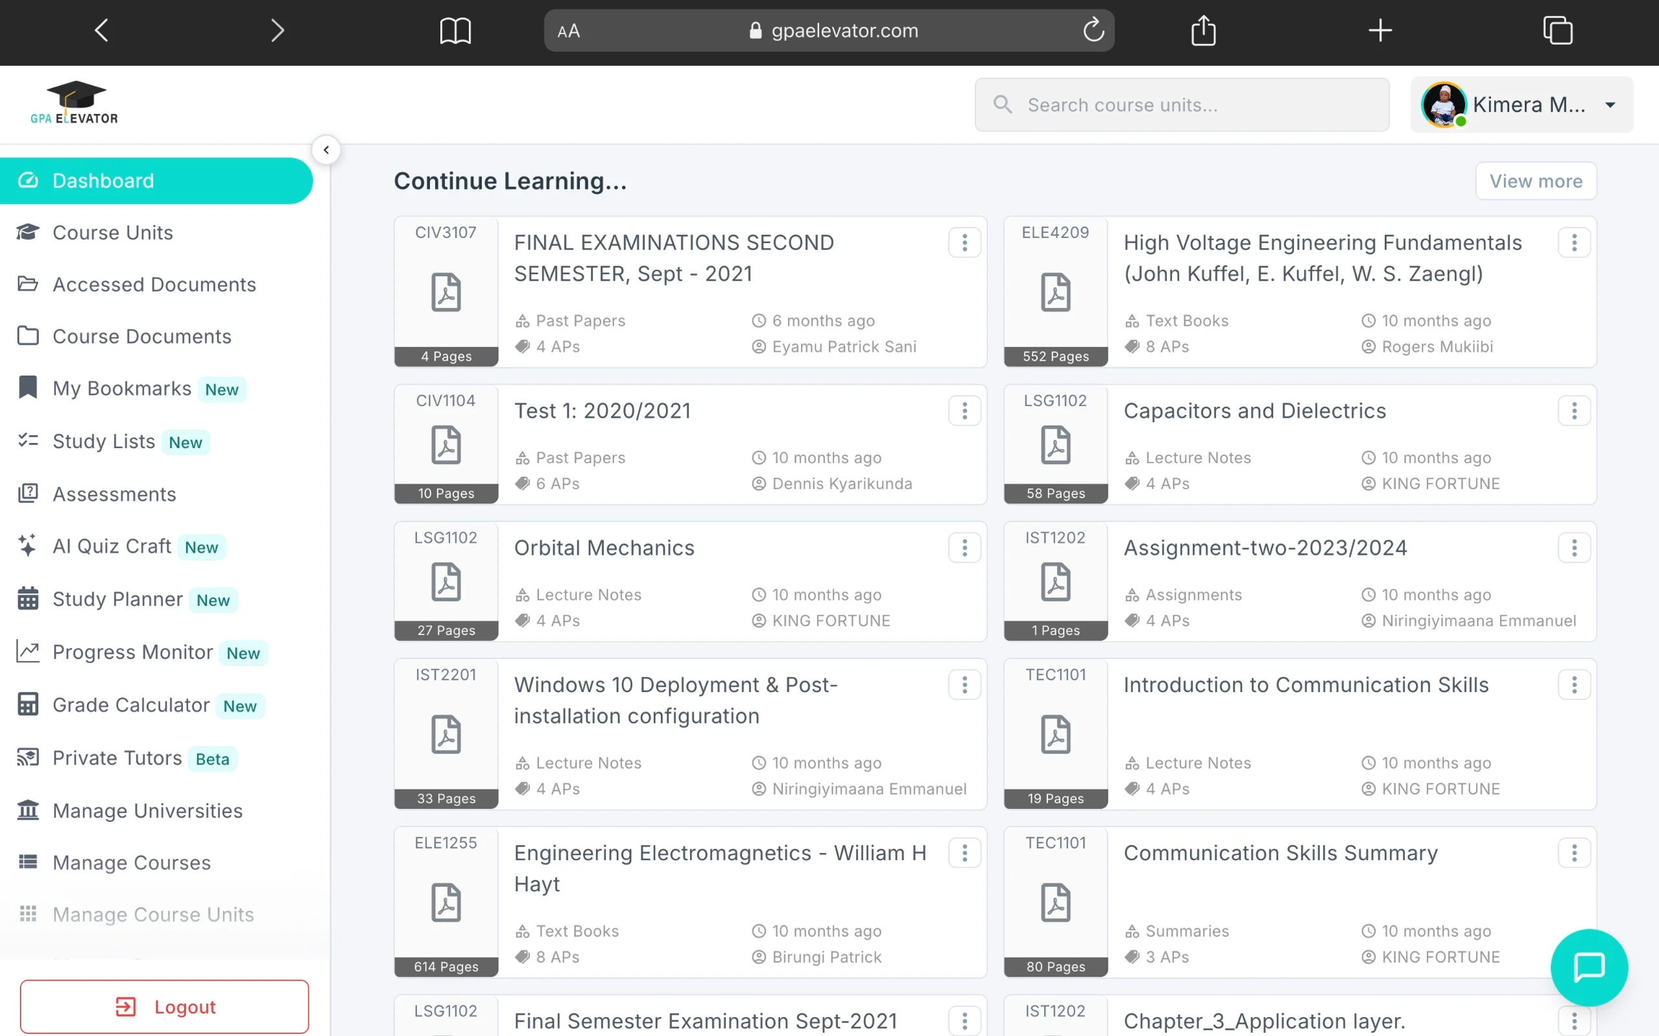Show Safari tab overview

[x=1557, y=30]
